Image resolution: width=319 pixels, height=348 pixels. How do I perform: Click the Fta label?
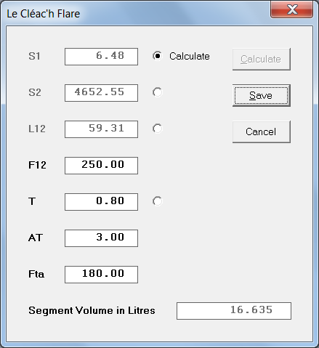pos(36,274)
